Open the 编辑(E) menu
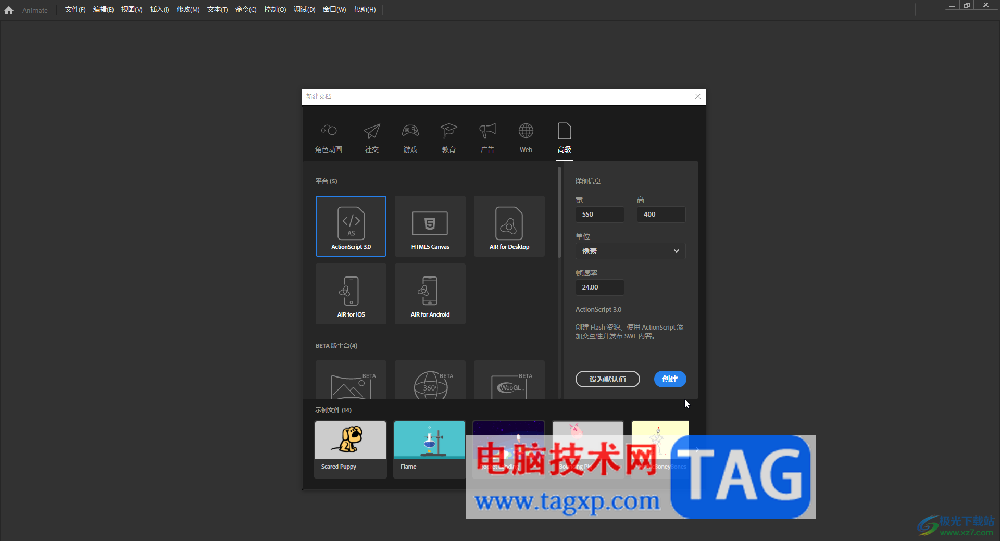This screenshot has height=541, width=1000. (x=103, y=10)
